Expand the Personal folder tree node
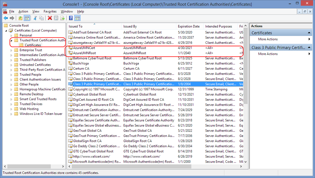The width and height of the screenshot is (315, 178). (x=12, y=35)
